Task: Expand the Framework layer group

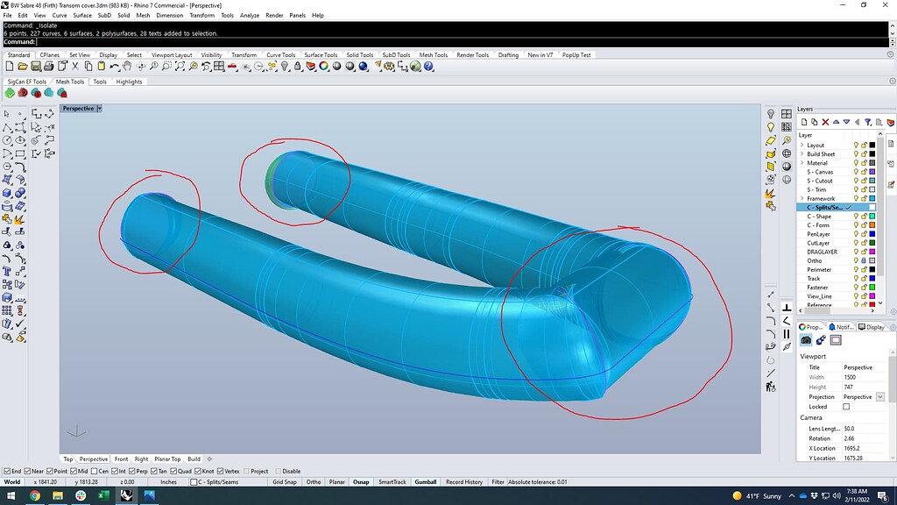Action: 801,198
